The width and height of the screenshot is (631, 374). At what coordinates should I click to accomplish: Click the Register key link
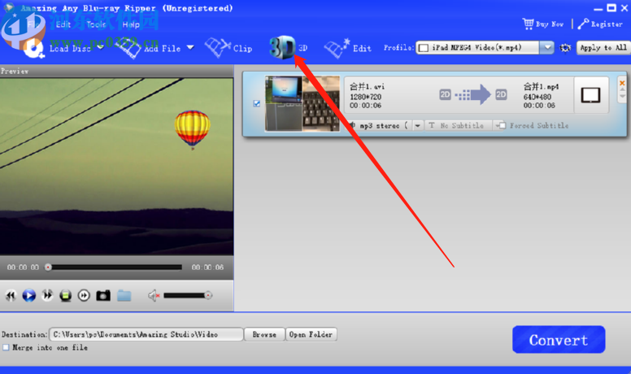(600, 24)
